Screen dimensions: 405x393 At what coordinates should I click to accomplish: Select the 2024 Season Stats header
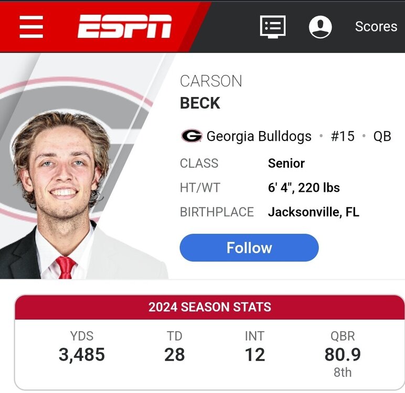(x=209, y=307)
